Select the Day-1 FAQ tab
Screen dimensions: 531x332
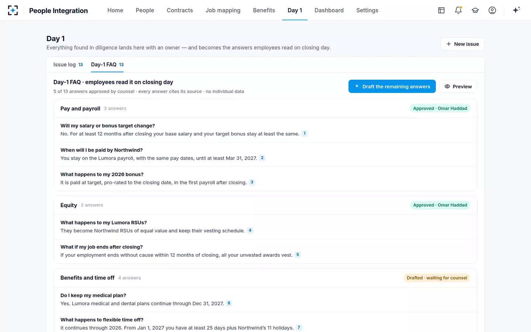[107, 65]
